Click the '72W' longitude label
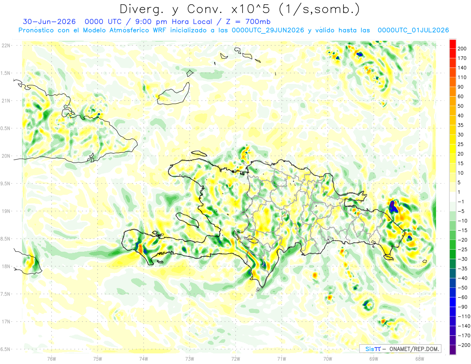Image resolution: width=471 pixels, height=364 pixels. (235, 359)
